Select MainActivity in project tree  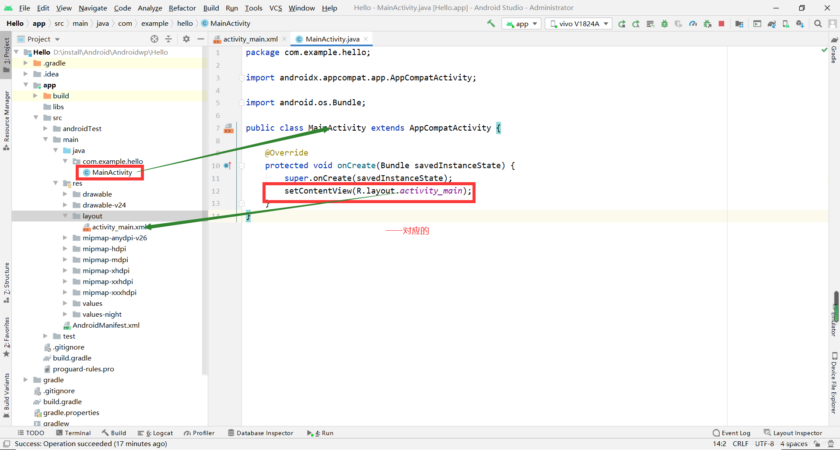click(112, 172)
